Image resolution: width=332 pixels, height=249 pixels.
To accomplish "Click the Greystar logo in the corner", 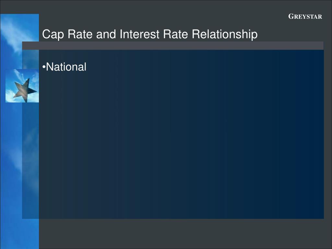I will point(305,17).
